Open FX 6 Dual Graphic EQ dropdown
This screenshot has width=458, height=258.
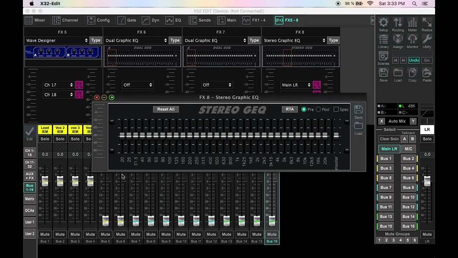pos(136,40)
